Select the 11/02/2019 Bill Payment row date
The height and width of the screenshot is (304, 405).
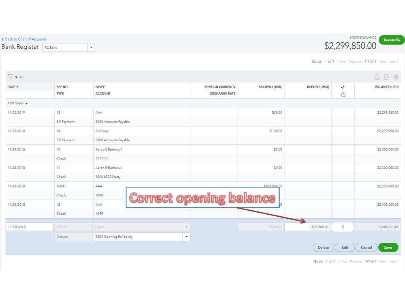[x=16, y=112]
